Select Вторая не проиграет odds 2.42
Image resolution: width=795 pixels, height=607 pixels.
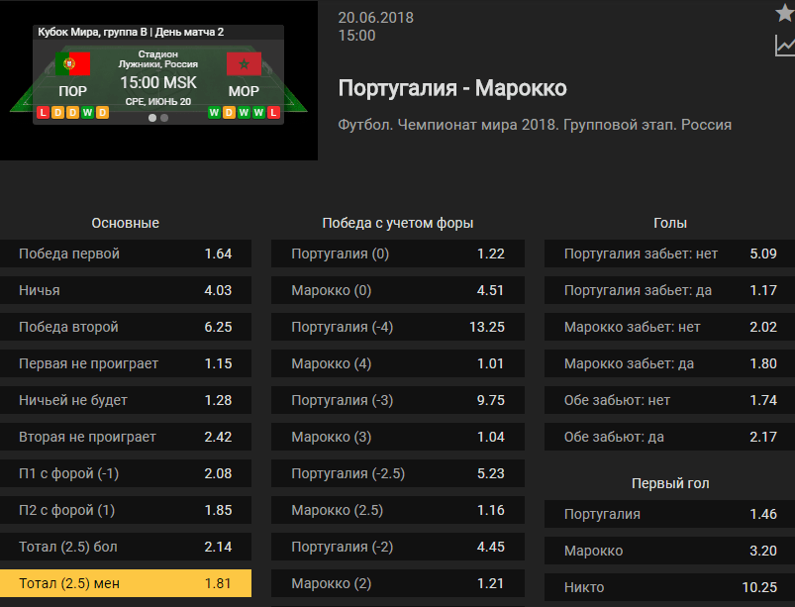[x=126, y=437]
